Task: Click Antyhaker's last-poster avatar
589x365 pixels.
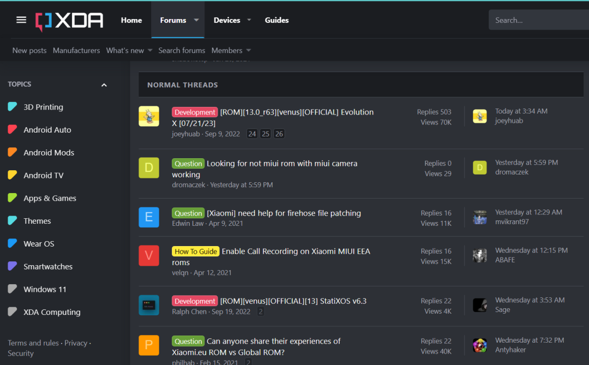Action: [x=480, y=345]
